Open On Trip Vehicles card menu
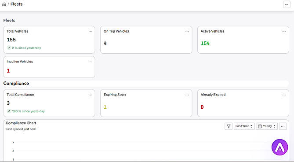Screen dimensions: 294x162 (187, 32)
